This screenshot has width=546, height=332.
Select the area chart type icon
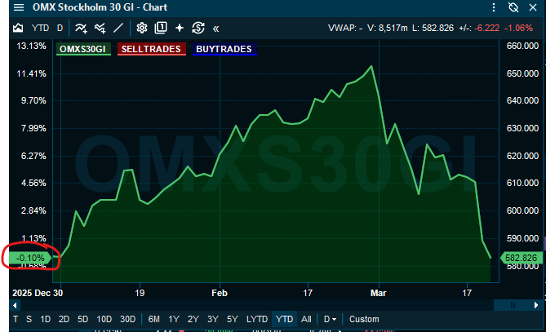pos(18,28)
